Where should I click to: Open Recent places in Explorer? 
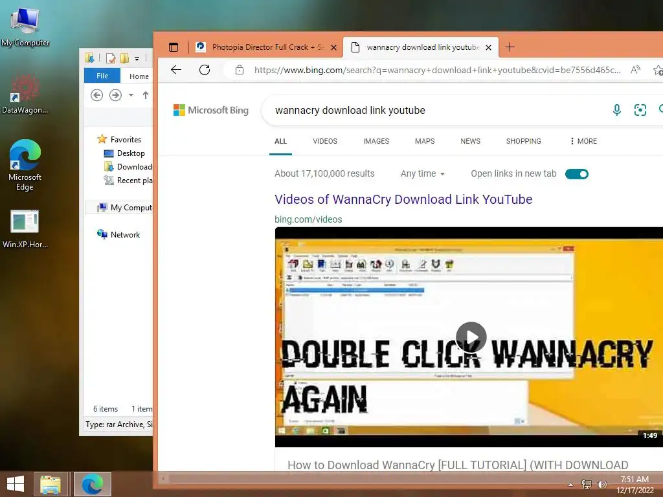(x=128, y=181)
